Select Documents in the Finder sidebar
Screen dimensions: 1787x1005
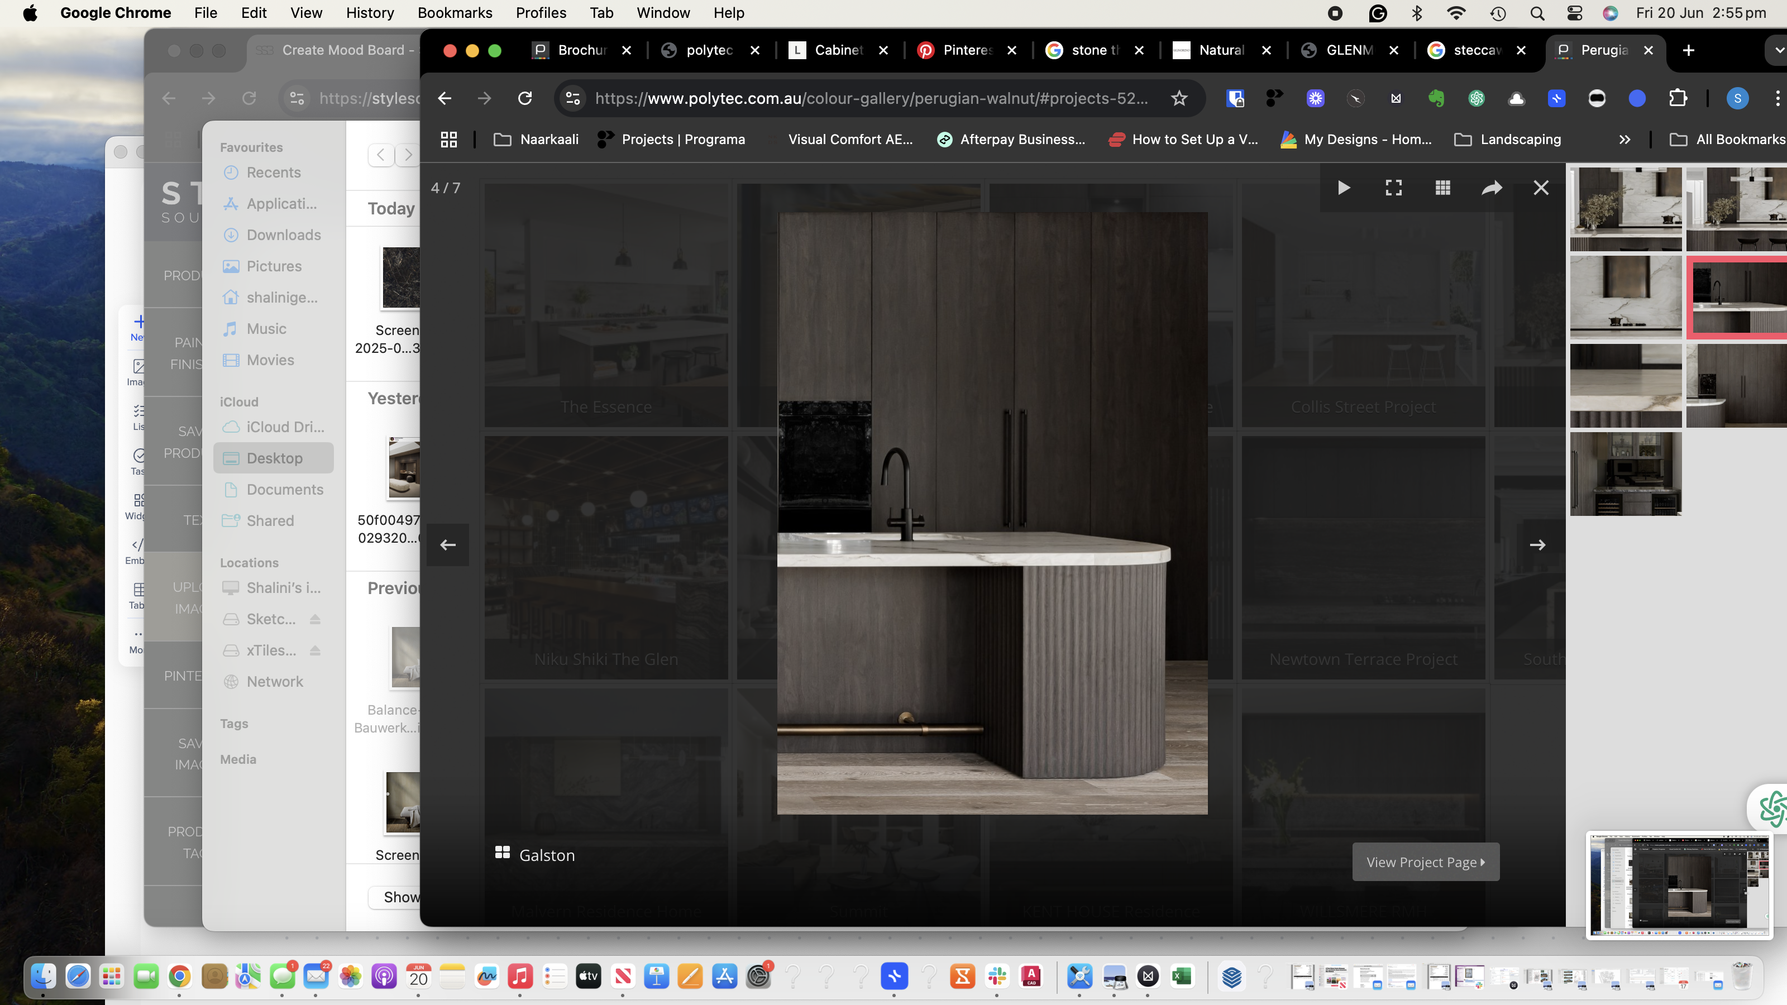click(x=274, y=490)
